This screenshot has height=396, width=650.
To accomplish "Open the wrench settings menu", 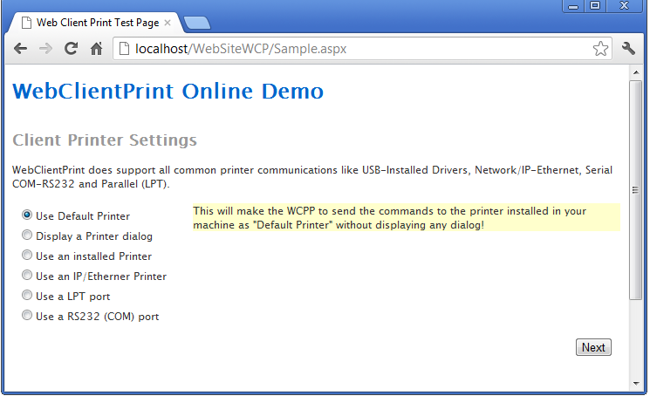I will pos(628,49).
